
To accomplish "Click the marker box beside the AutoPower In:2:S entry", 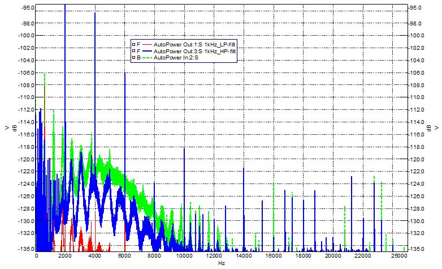I will (133, 58).
